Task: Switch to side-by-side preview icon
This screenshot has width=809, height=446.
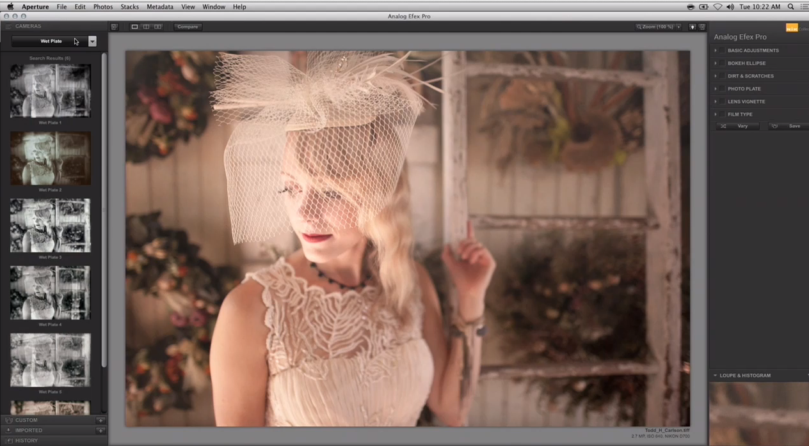Action: point(158,27)
